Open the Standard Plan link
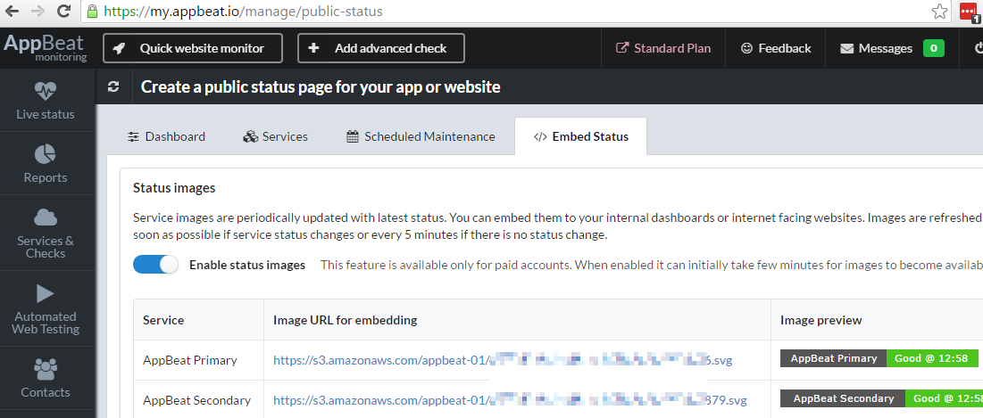Screen dimensions: 983x418 (x=663, y=48)
